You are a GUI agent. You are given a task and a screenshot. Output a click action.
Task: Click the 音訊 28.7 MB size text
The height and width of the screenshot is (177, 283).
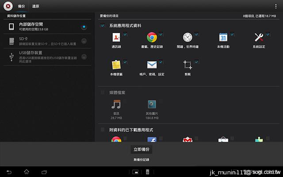pyautogui.click(x=116, y=118)
